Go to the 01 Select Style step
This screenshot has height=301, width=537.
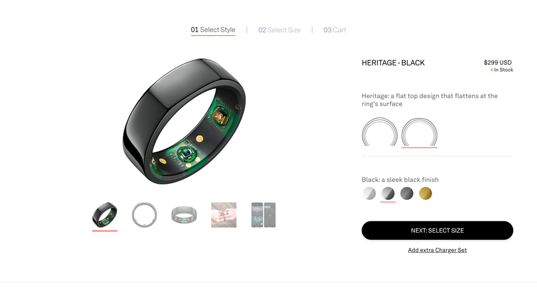[213, 30]
